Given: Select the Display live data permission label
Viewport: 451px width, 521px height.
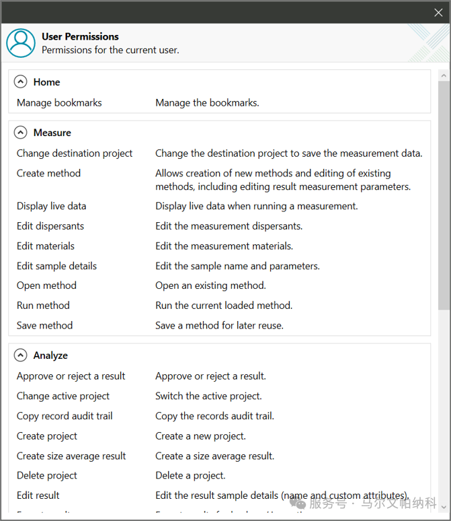Looking at the screenshot, I should coord(51,206).
